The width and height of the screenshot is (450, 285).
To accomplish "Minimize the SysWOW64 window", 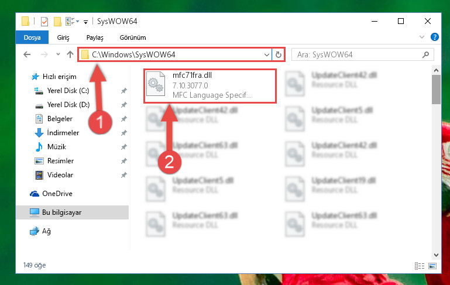I will [375, 21].
